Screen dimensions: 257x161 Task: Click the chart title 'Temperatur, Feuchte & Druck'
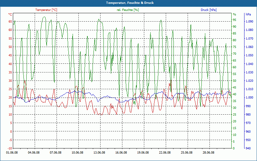point(130,3)
